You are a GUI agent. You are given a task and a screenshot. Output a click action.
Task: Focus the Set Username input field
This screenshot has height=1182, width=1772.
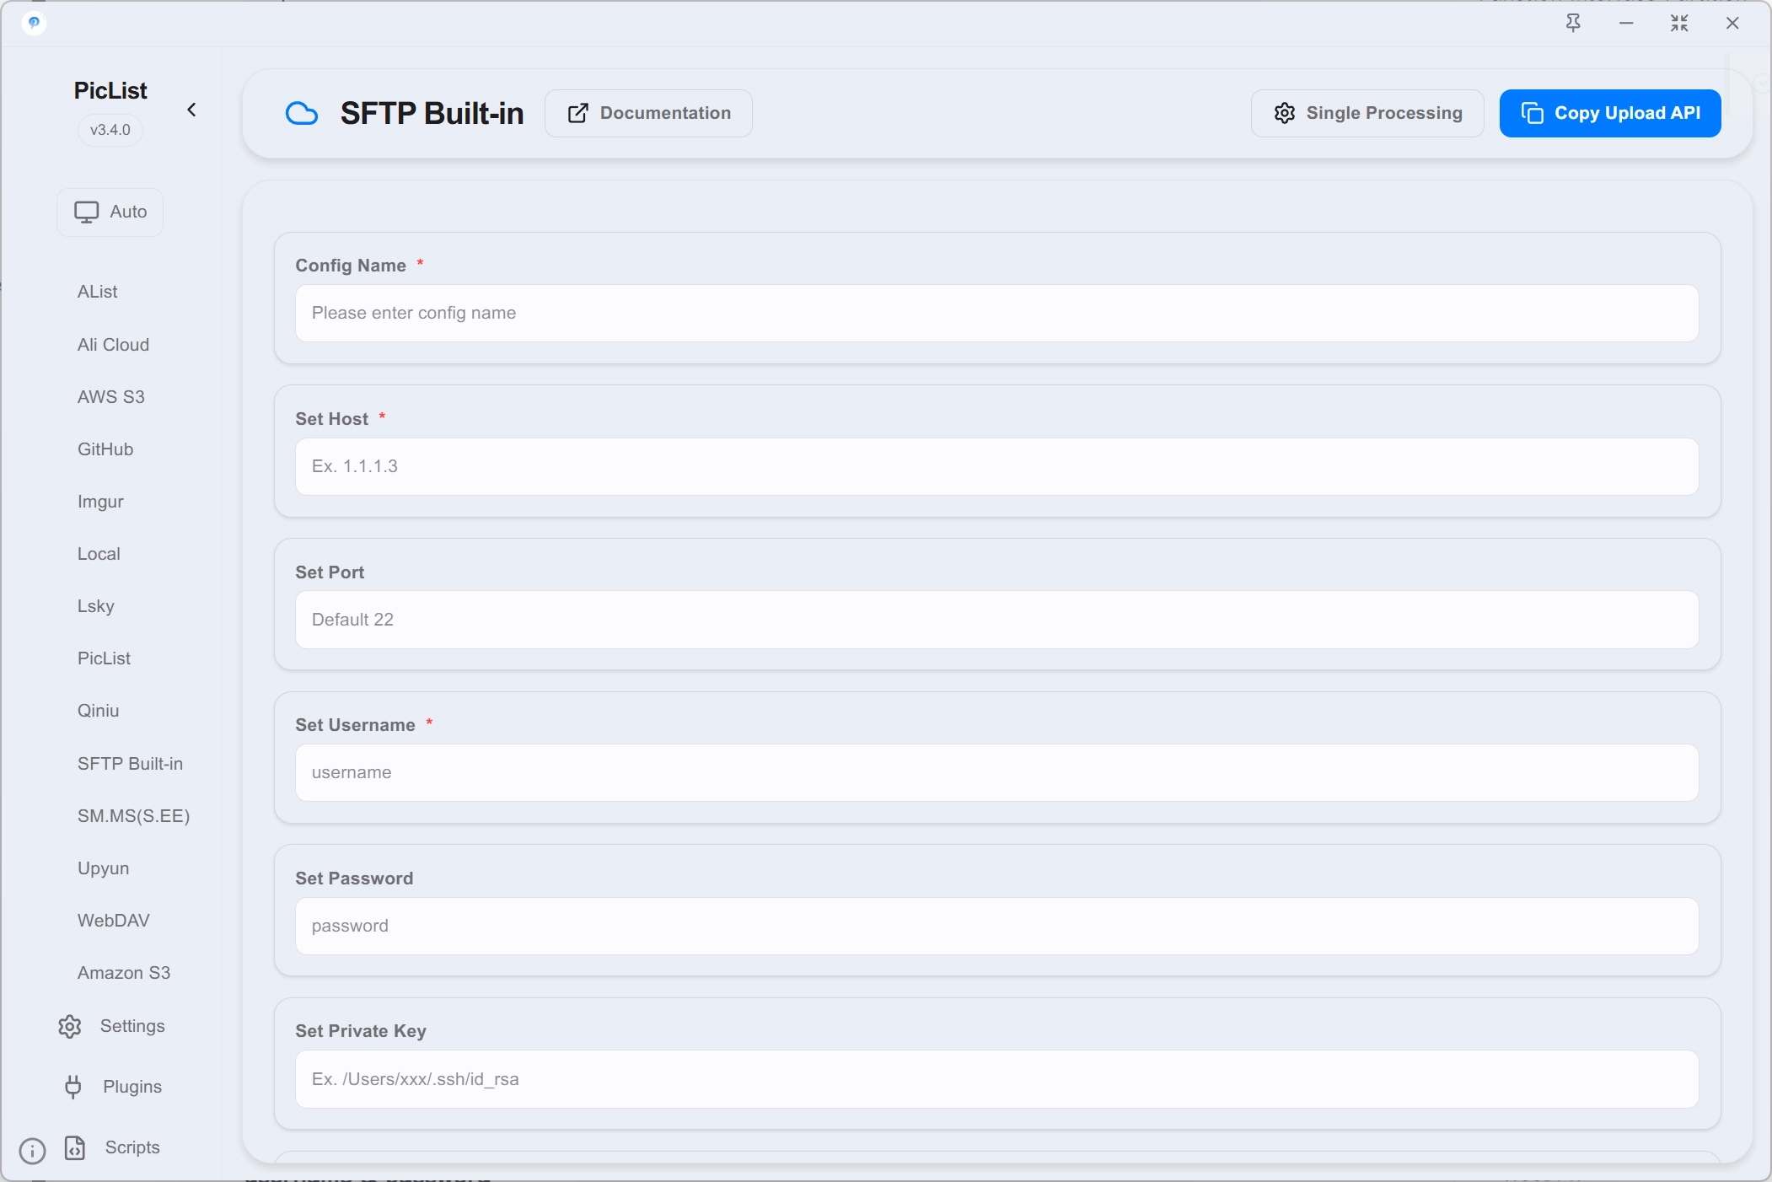[x=996, y=772]
